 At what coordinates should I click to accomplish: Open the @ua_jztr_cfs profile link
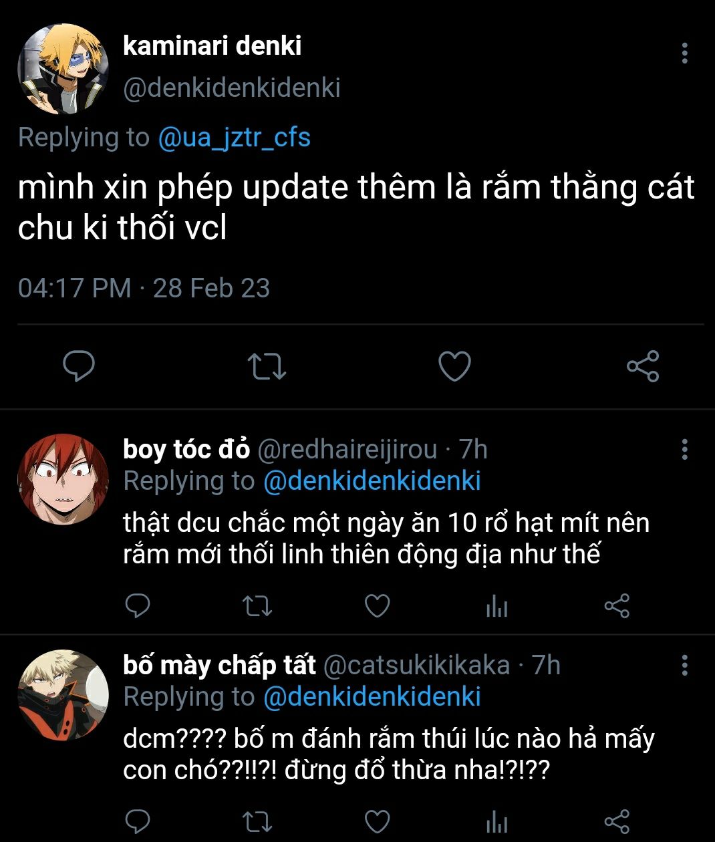tap(234, 138)
